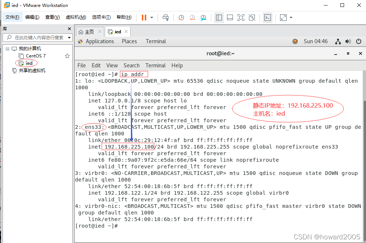Image resolution: width=366 pixels, height=243 pixels.
Task: Select the ied virtual machine in library
Action: point(29,63)
